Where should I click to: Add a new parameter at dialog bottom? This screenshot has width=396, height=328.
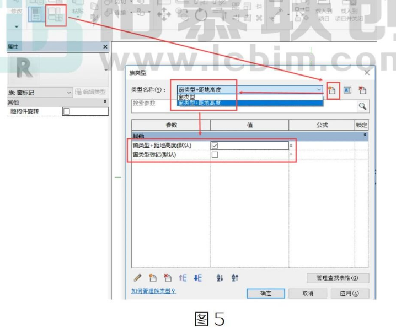[x=152, y=278]
